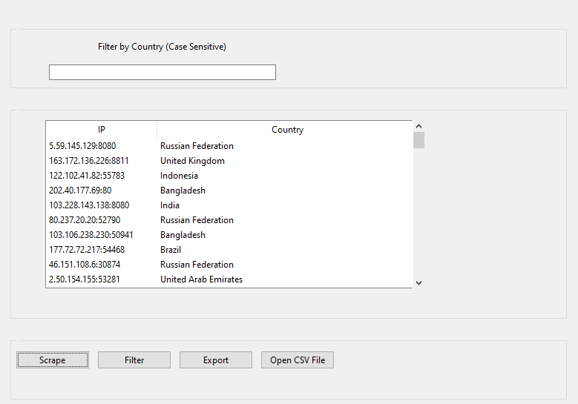Image resolution: width=578 pixels, height=404 pixels.
Task: Click the scrollbar down arrow
Action: [418, 283]
